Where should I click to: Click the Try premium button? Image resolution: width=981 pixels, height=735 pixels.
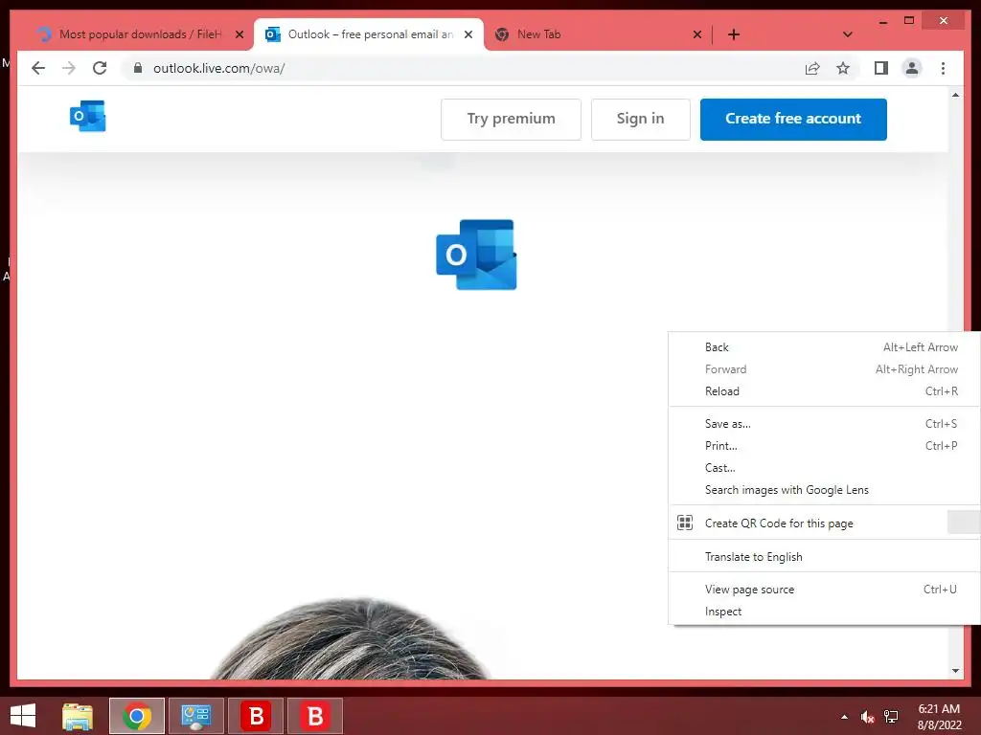[x=512, y=119]
